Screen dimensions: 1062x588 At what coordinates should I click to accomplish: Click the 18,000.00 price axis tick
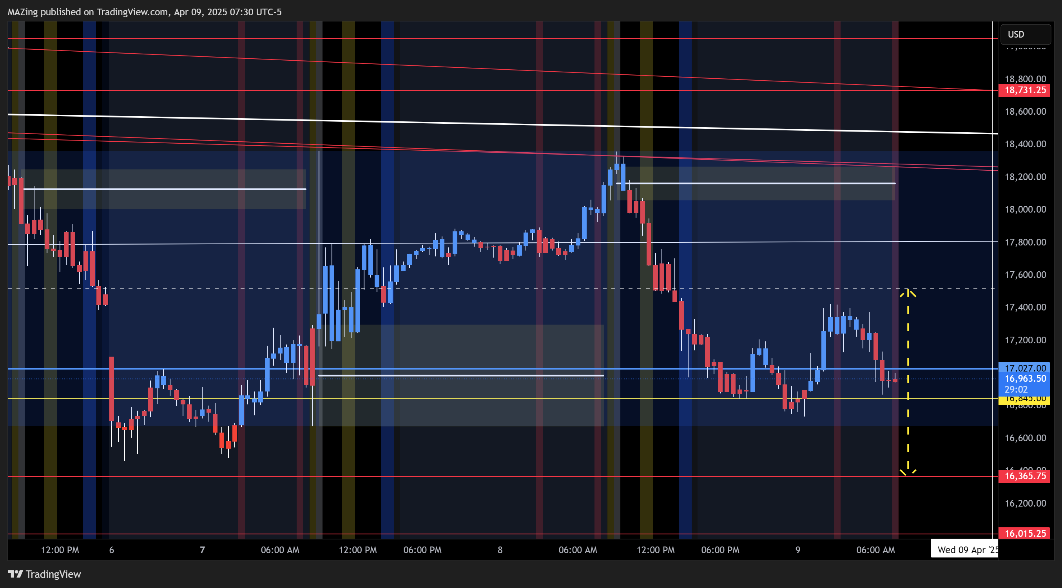pyautogui.click(x=1025, y=209)
